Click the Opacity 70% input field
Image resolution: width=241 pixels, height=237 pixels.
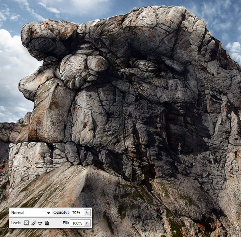[x=77, y=213]
